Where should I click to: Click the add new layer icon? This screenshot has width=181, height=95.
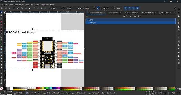point(87,16)
